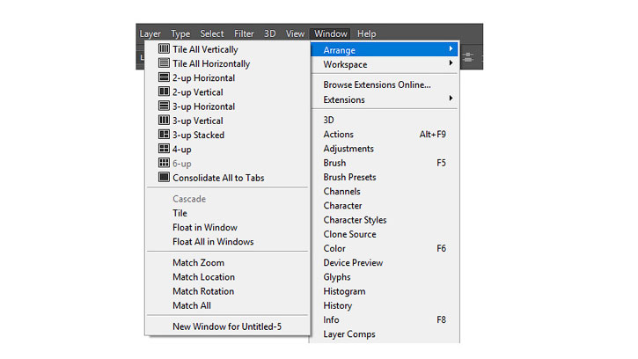Image resolution: width=638 pixels, height=359 pixels.
Task: Select the 4-up grid layout icon
Action: point(164,149)
